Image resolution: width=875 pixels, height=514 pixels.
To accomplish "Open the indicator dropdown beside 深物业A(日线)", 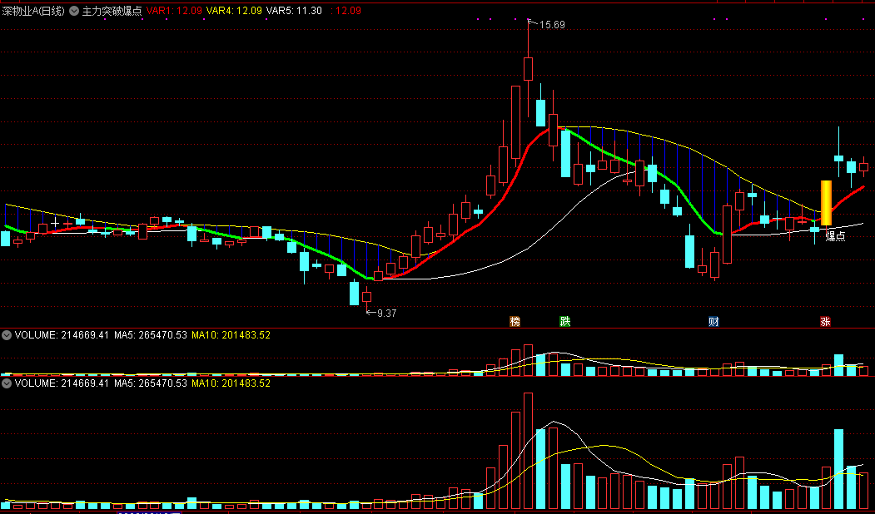I will point(73,11).
